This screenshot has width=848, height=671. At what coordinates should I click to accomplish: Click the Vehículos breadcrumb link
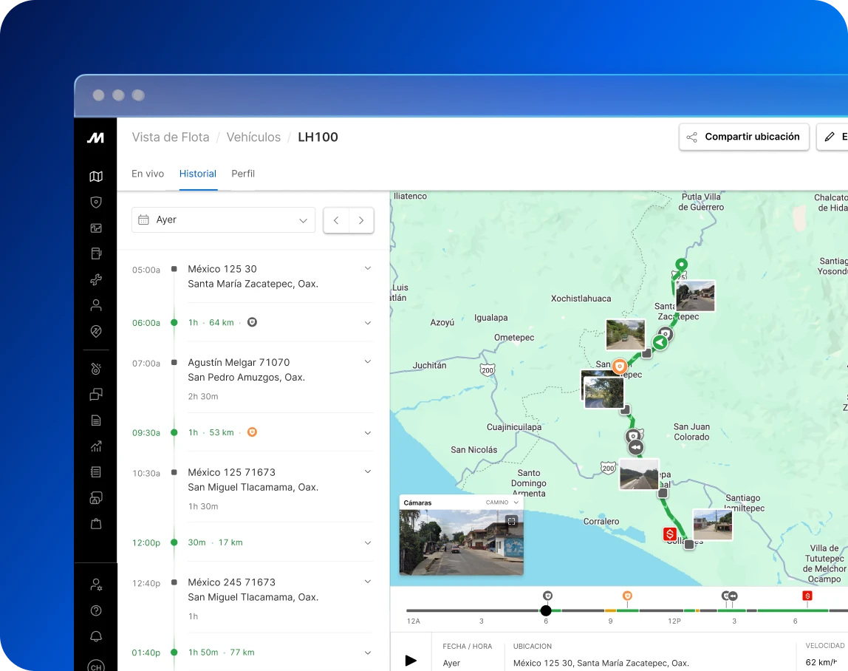coord(253,137)
